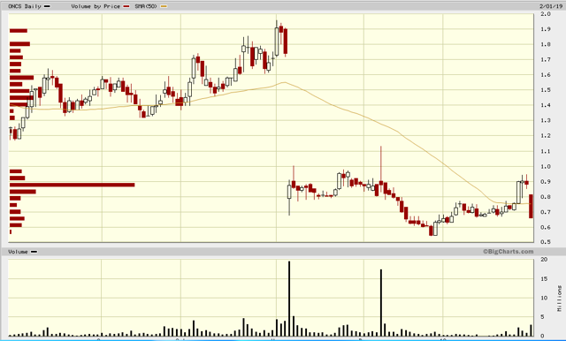Click the 0.5 price axis label

[x=546, y=242]
